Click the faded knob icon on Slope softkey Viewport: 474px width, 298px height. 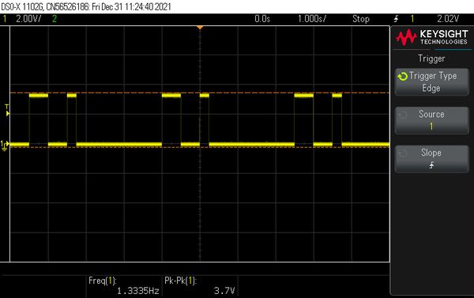pyautogui.click(x=403, y=153)
